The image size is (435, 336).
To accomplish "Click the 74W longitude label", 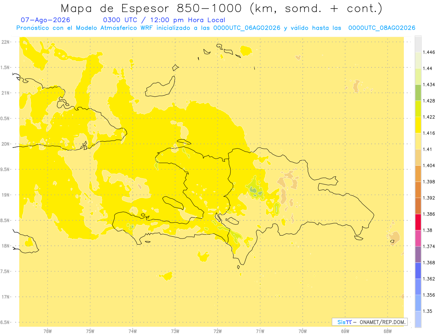I will tap(132, 332).
